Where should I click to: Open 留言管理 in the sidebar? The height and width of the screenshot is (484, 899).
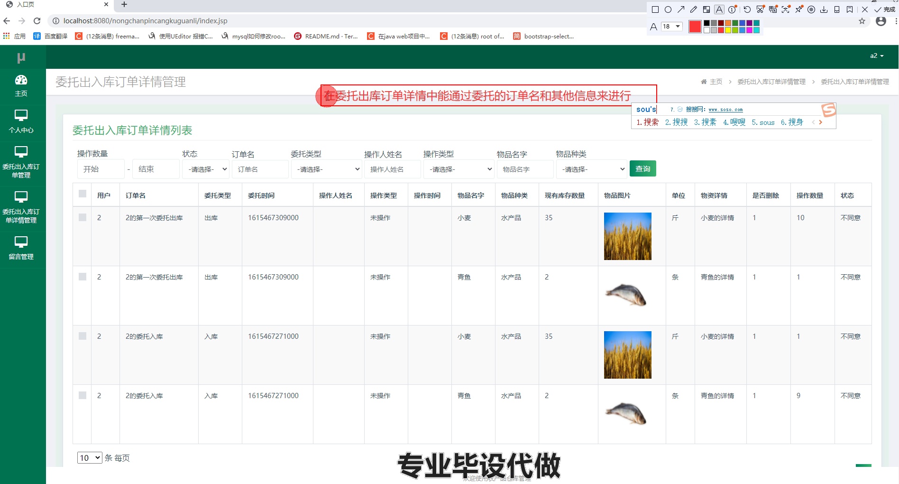click(x=21, y=248)
